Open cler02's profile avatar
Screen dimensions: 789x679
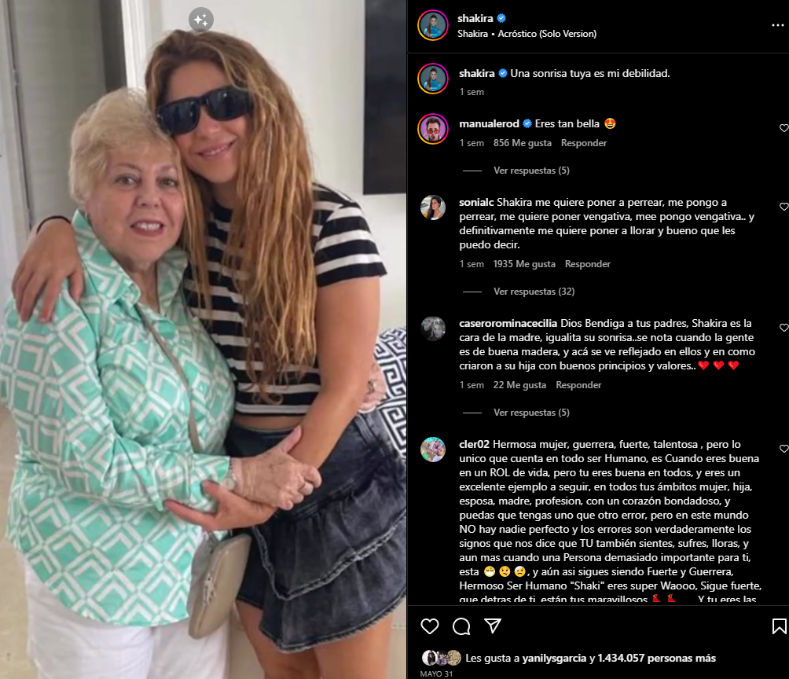coord(433,450)
